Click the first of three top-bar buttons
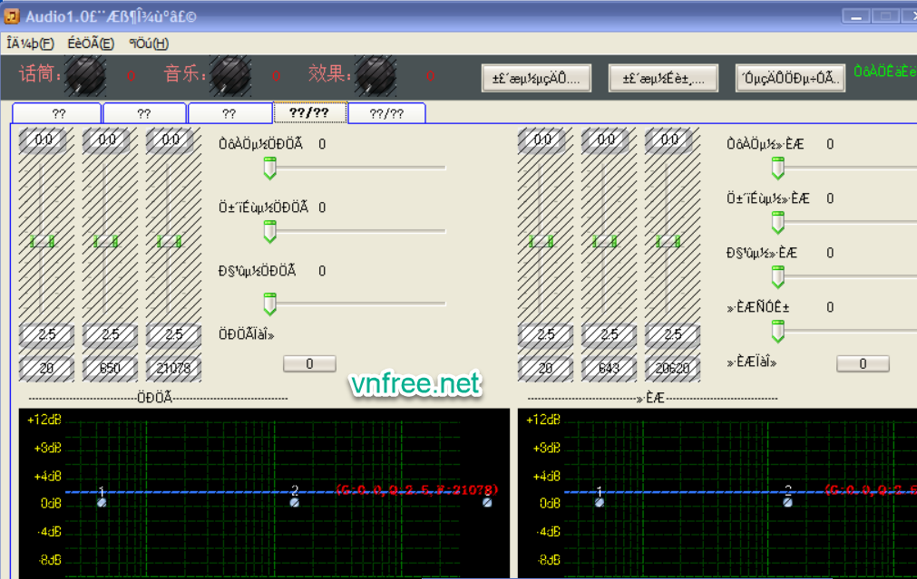Viewport: 917px width, 579px height. pos(536,79)
